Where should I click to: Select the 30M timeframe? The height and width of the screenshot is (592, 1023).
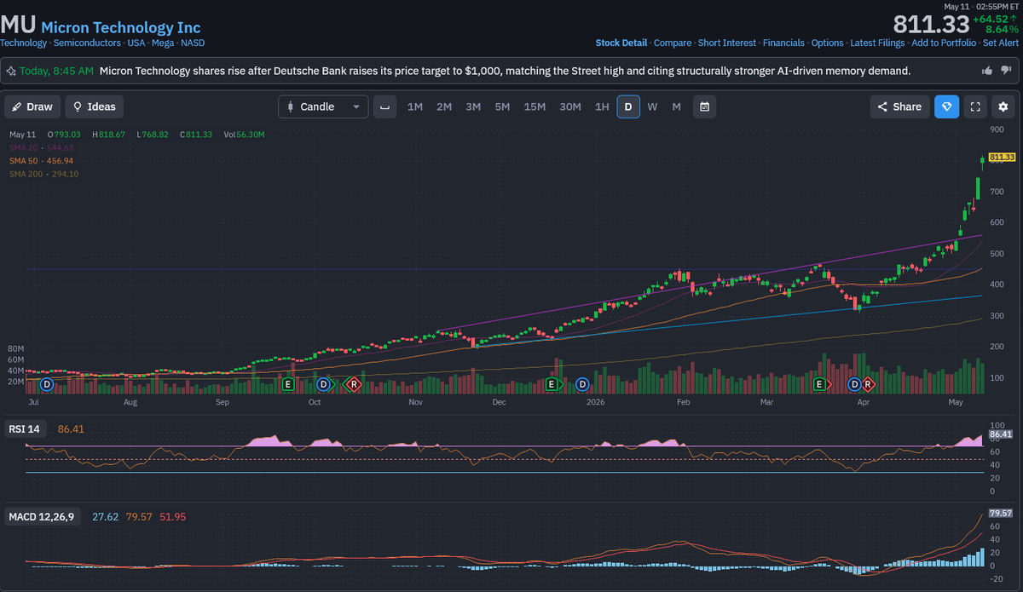[570, 106]
